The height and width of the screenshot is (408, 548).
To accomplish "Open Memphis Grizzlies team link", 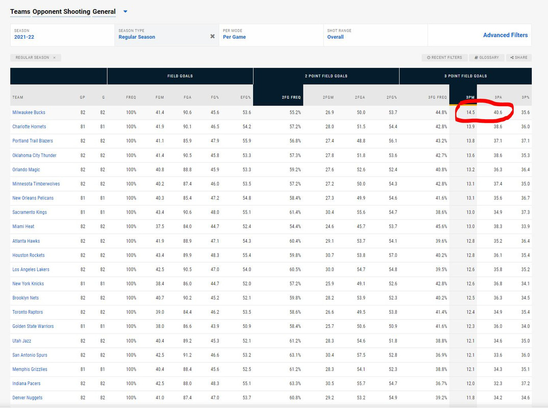I will pos(30,369).
